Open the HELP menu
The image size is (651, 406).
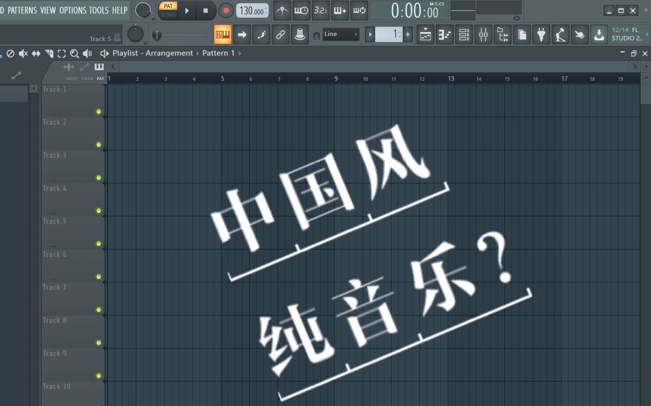point(120,10)
